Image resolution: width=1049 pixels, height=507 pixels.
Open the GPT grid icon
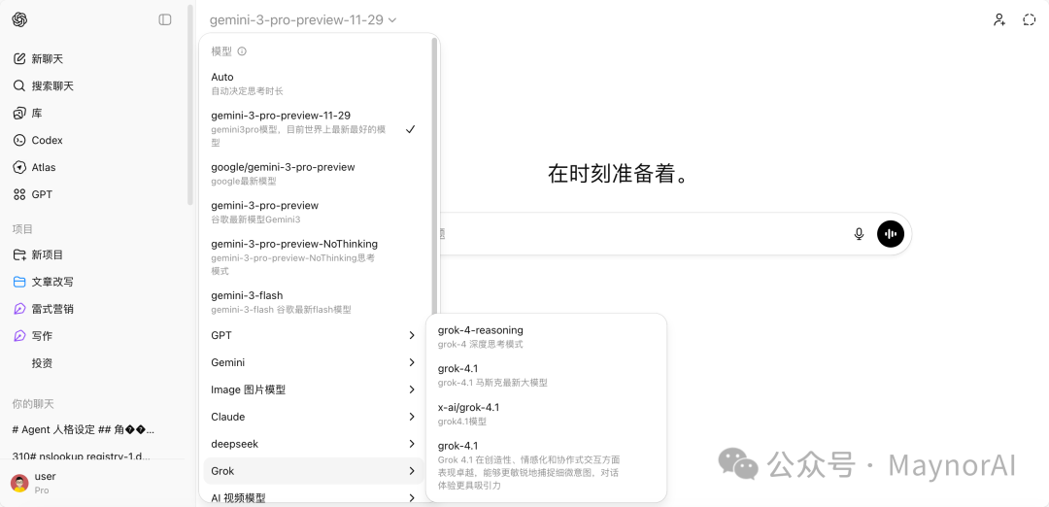[x=19, y=194]
